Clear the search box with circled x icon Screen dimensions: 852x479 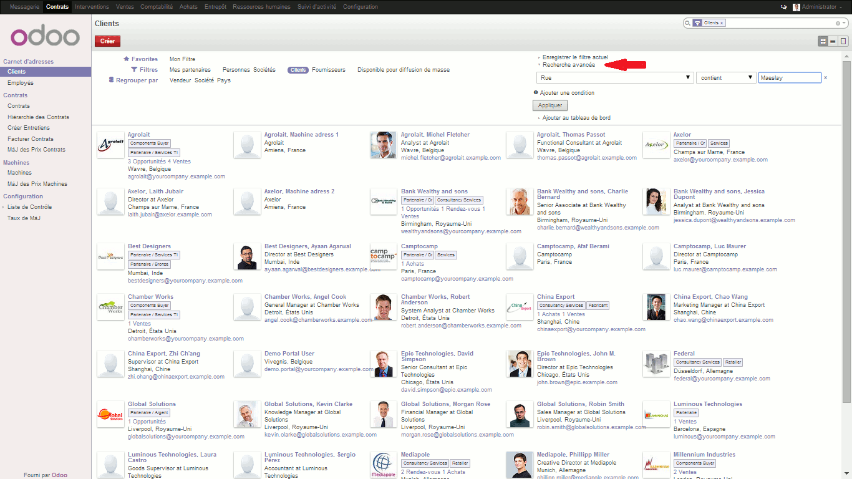pyautogui.click(x=838, y=23)
